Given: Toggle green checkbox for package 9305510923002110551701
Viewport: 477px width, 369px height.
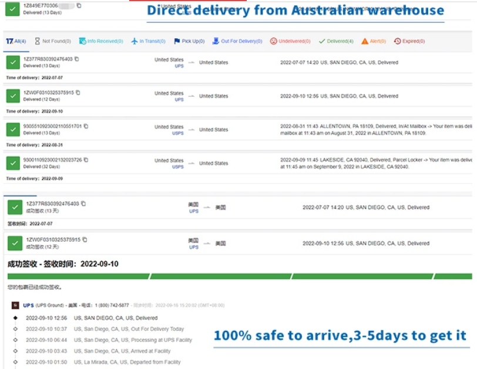Looking at the screenshot, I should (13, 130).
